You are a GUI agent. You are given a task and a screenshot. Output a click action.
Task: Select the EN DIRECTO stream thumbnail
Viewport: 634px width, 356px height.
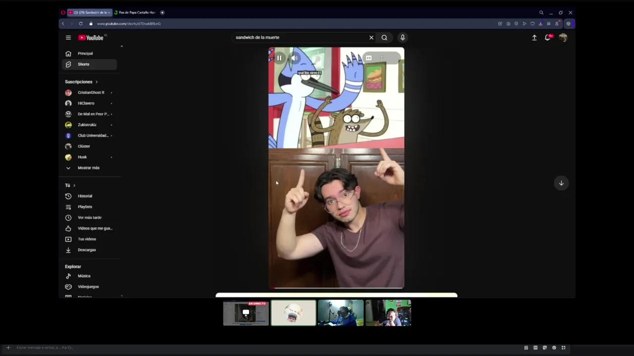pos(246,313)
